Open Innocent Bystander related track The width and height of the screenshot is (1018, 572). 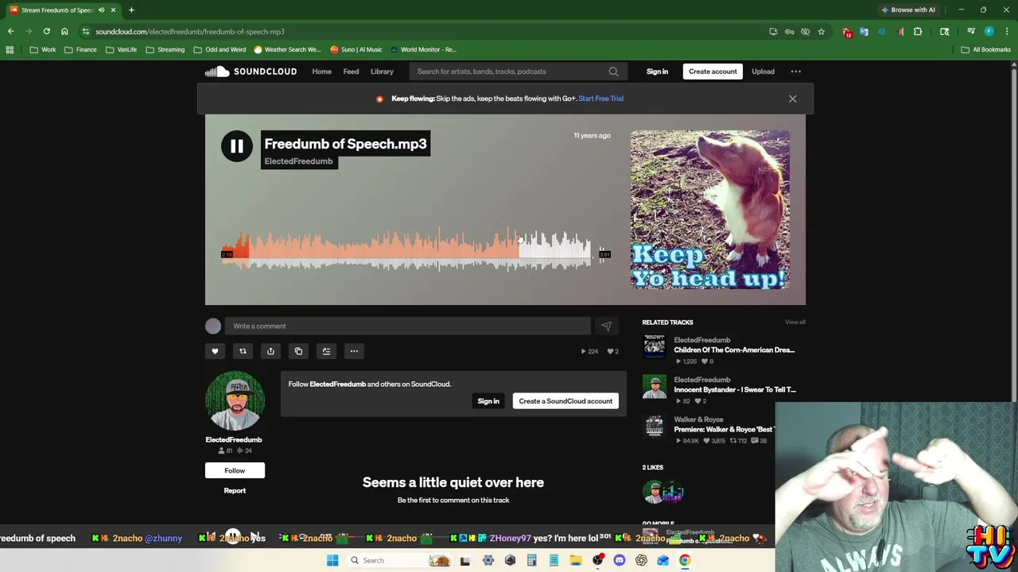[x=734, y=389]
